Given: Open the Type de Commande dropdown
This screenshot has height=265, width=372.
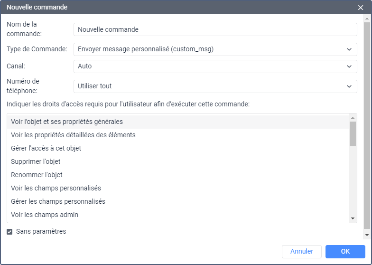Looking at the screenshot, I should [x=215, y=49].
